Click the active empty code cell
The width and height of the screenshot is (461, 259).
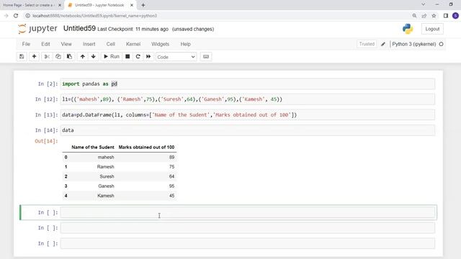point(248,212)
